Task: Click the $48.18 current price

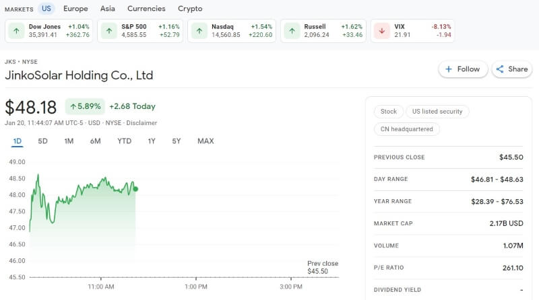Action: point(30,107)
